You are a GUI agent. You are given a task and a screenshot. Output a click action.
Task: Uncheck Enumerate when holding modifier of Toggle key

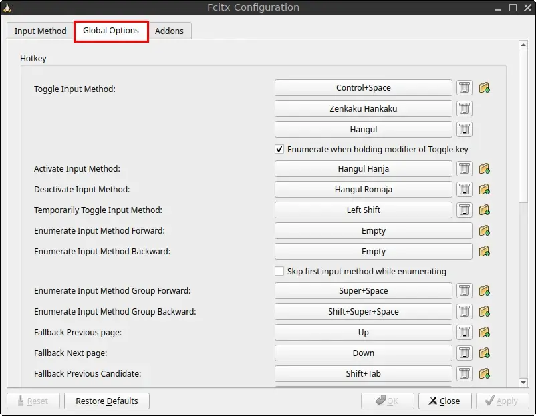click(279, 150)
